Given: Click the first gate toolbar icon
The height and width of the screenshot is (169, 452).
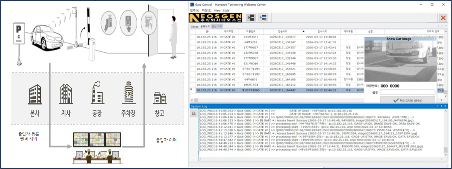Looking at the screenshot, I should tap(251, 18).
